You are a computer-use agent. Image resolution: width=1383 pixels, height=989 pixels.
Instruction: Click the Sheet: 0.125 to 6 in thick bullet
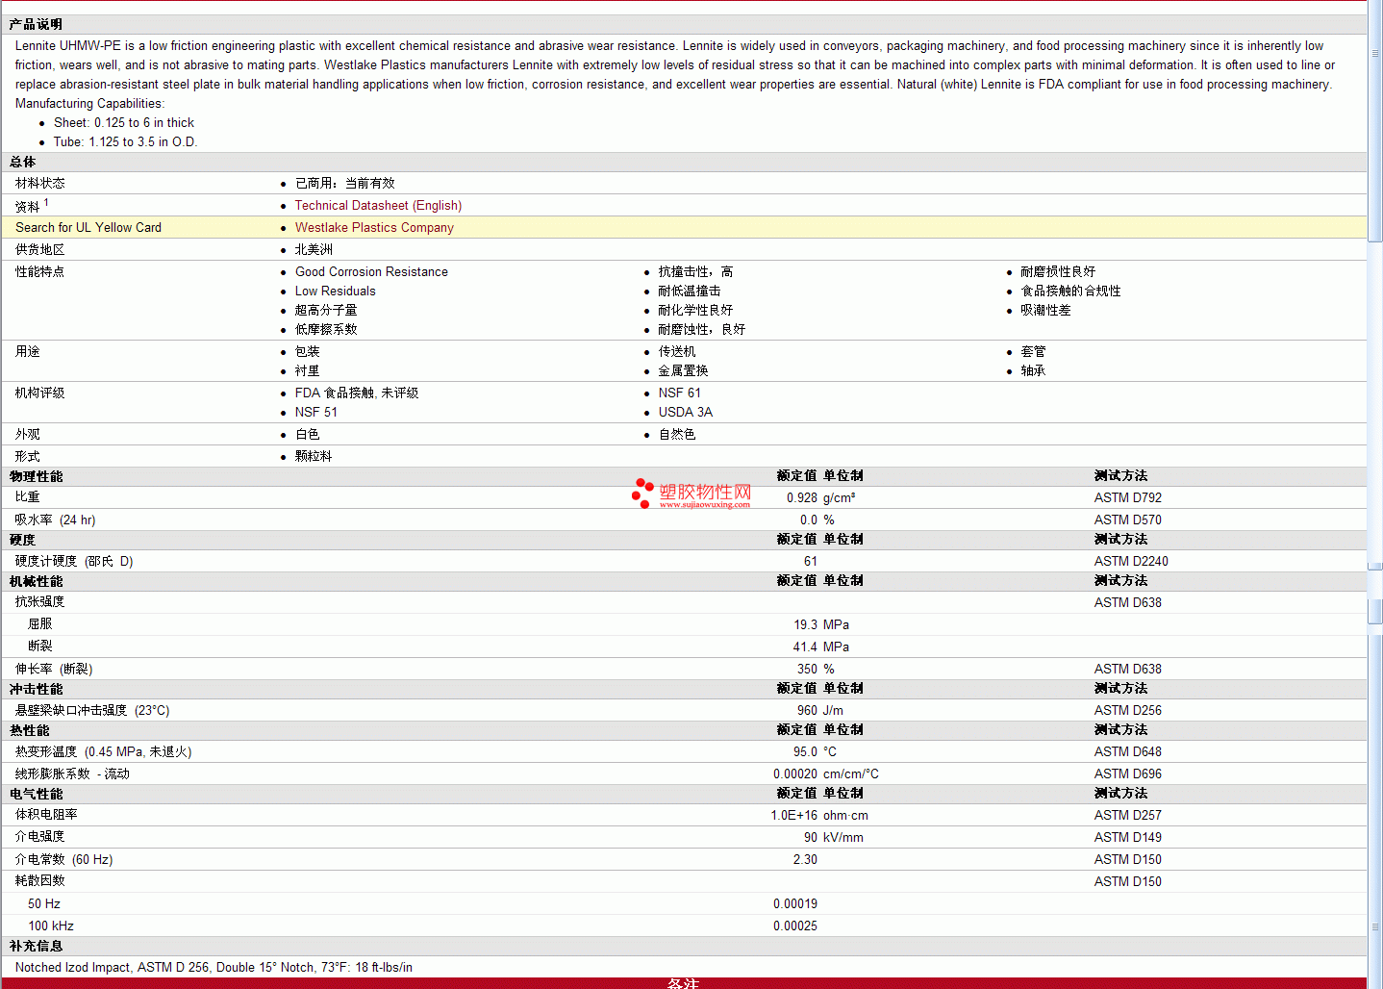pyautogui.click(x=124, y=122)
